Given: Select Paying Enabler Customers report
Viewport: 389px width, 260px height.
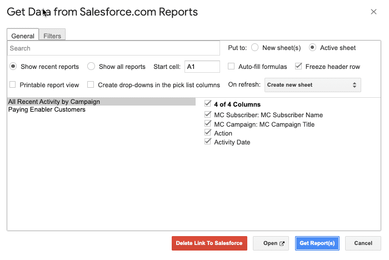Looking at the screenshot, I should [47, 110].
